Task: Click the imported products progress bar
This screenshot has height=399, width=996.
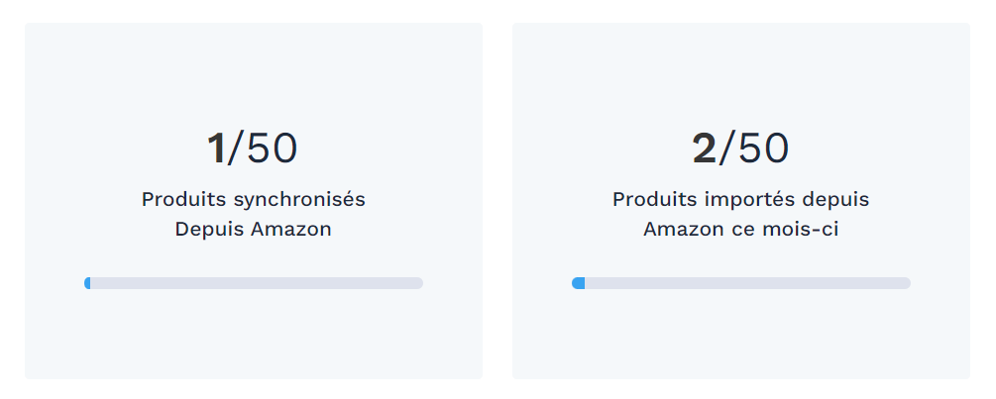Action: tap(741, 283)
